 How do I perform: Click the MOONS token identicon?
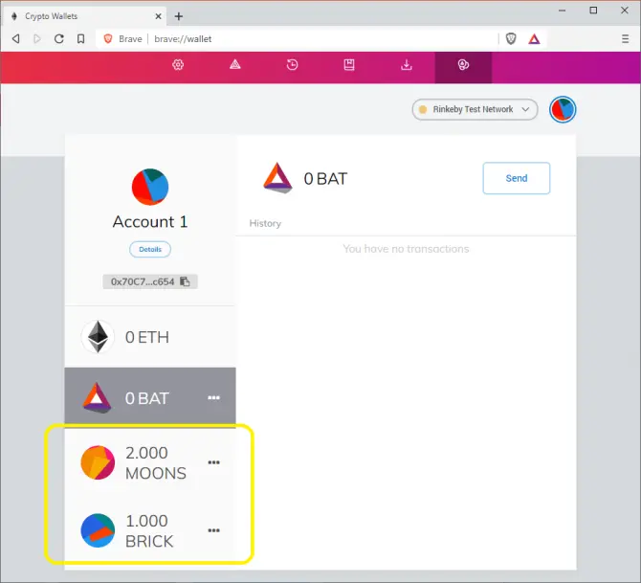pyautogui.click(x=98, y=462)
